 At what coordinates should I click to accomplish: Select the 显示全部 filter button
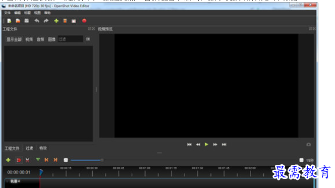pyautogui.click(x=14, y=39)
